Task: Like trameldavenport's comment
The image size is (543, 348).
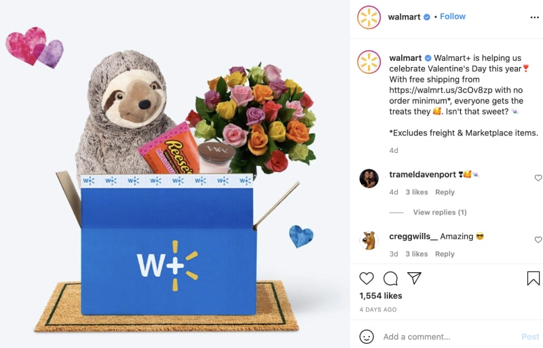Action: 538,177
